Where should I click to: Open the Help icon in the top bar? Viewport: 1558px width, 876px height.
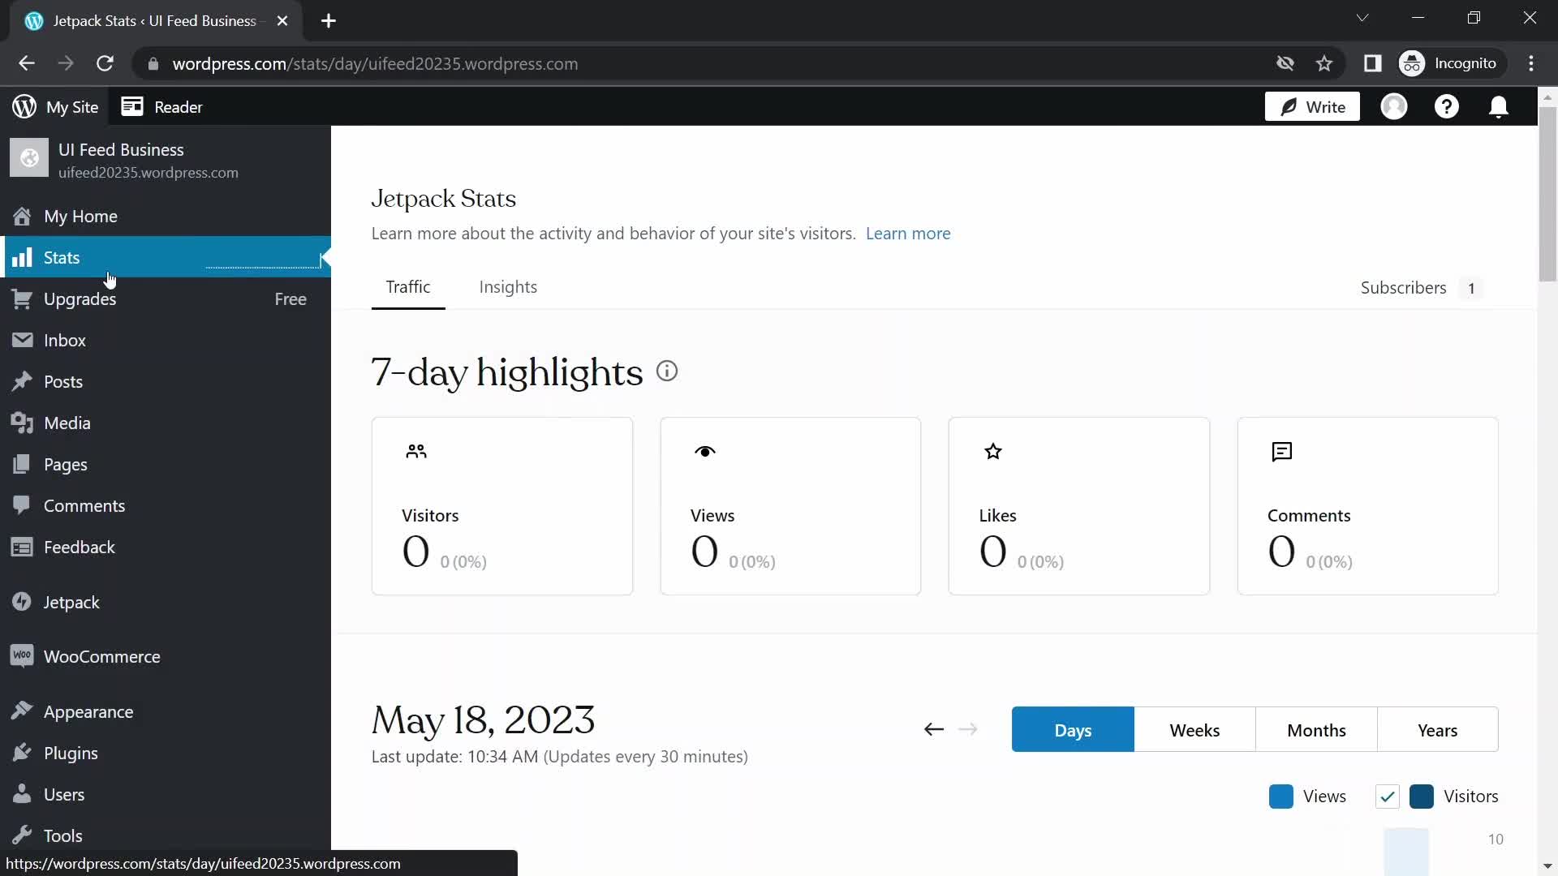coord(1448,106)
